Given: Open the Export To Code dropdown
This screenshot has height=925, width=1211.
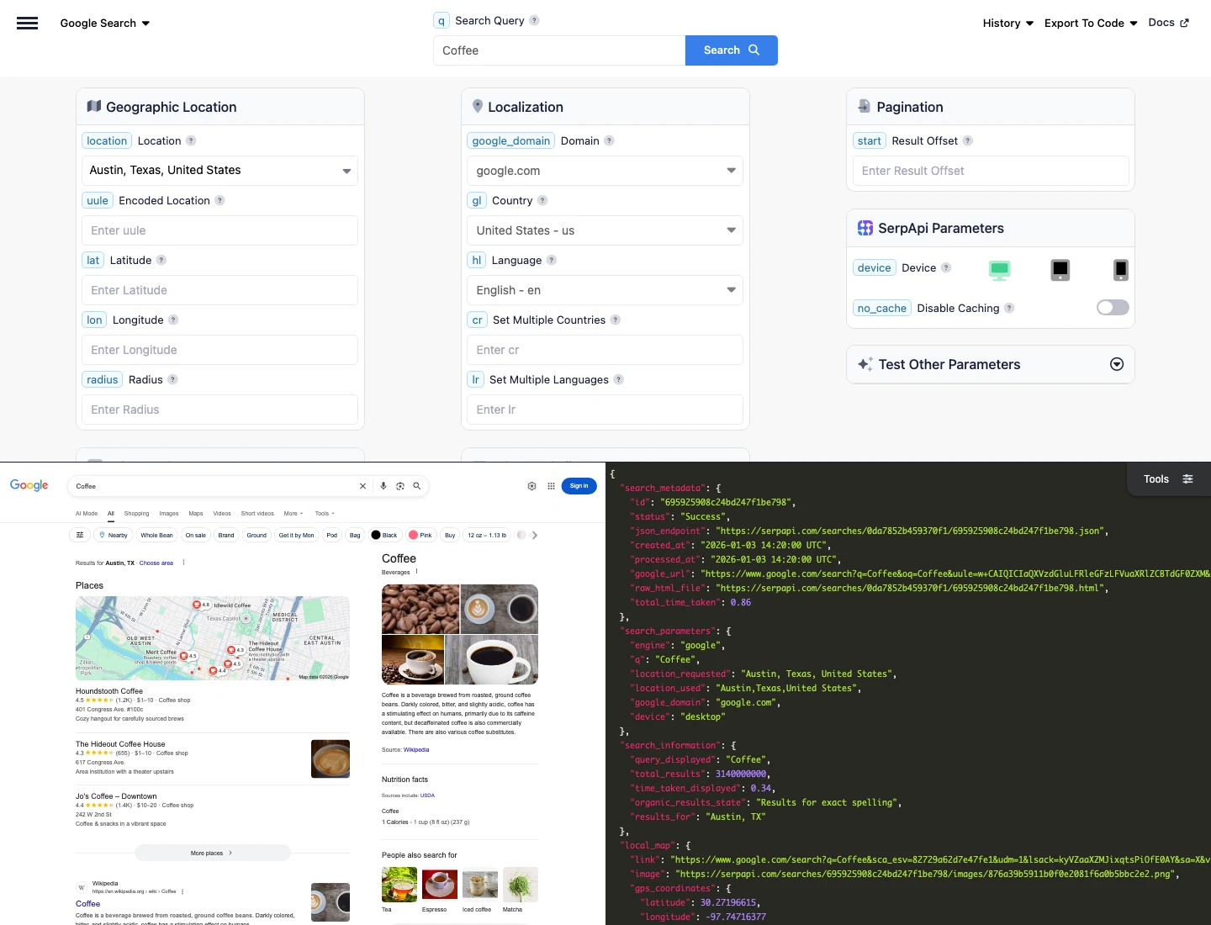Looking at the screenshot, I should 1091,24.
